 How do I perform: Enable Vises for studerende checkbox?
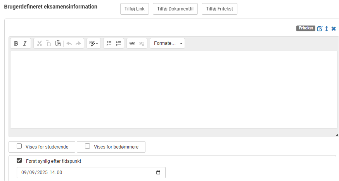click(19, 146)
